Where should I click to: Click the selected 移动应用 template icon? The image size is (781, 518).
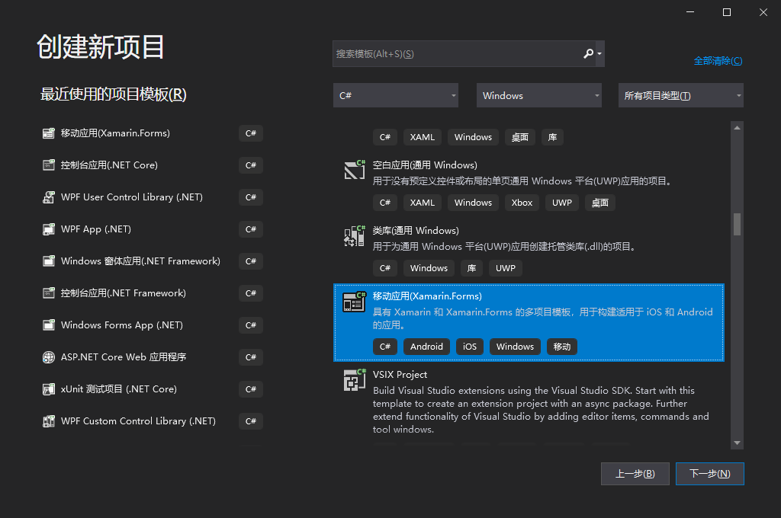coord(355,302)
